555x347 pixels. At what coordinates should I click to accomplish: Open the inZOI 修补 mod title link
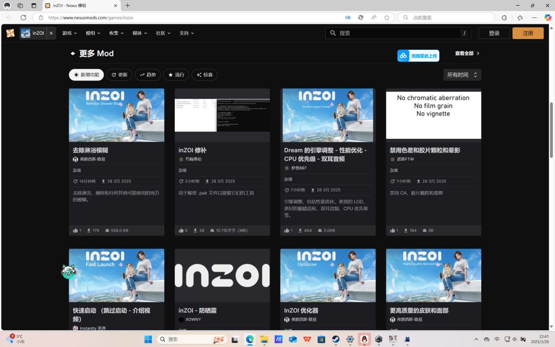click(x=192, y=150)
